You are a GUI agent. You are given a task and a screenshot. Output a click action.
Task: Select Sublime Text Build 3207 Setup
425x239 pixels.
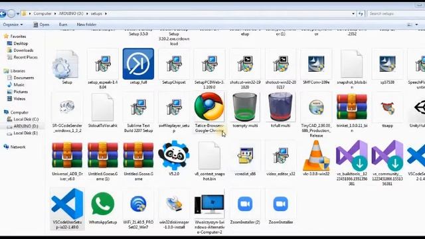point(138,108)
